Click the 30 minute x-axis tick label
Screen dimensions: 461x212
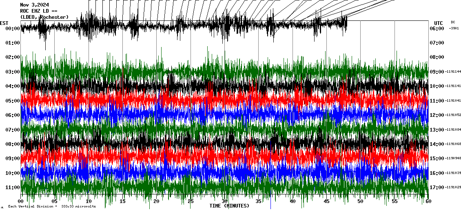point(224,201)
